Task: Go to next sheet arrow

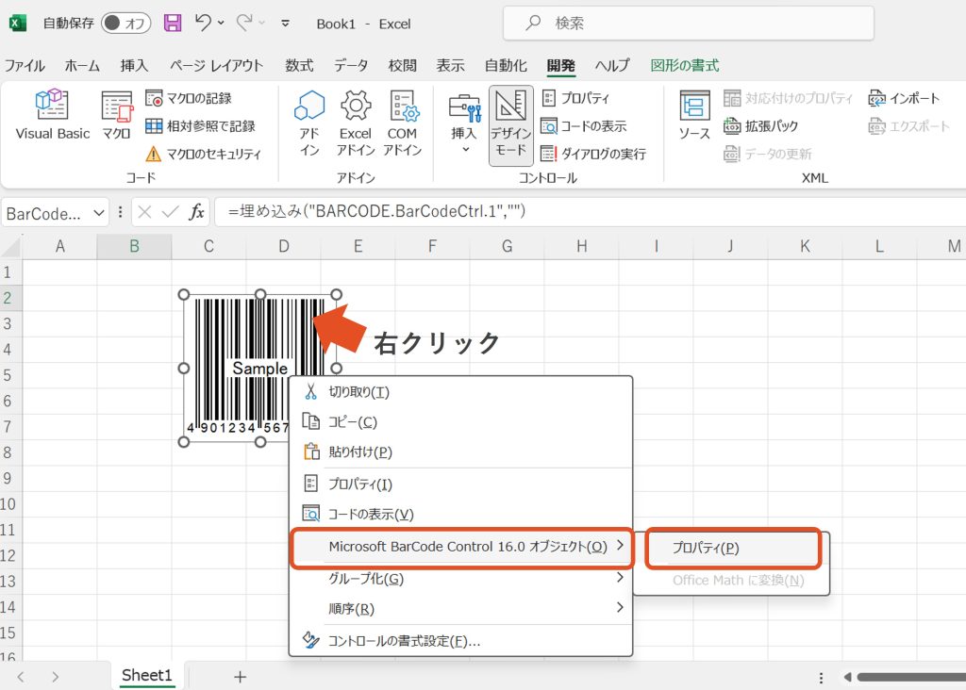Action: [x=56, y=677]
